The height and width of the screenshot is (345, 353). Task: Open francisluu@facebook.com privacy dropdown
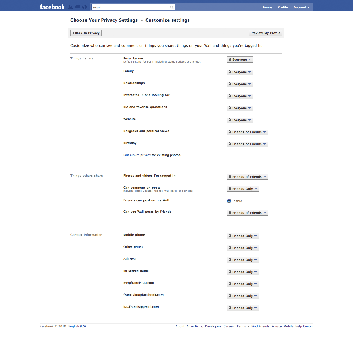tap(243, 296)
